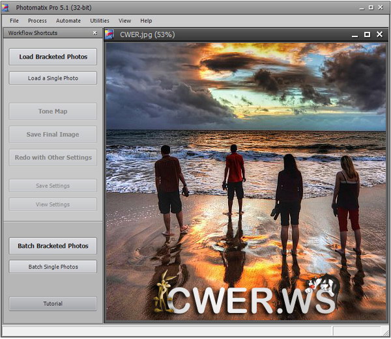Minimize the CWER.jpg image window
Screen dimensions: 391x339
tap(353, 34)
